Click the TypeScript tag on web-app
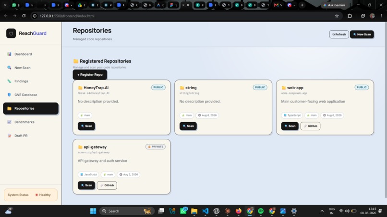Screen dimensions: 387x217 (292, 115)
